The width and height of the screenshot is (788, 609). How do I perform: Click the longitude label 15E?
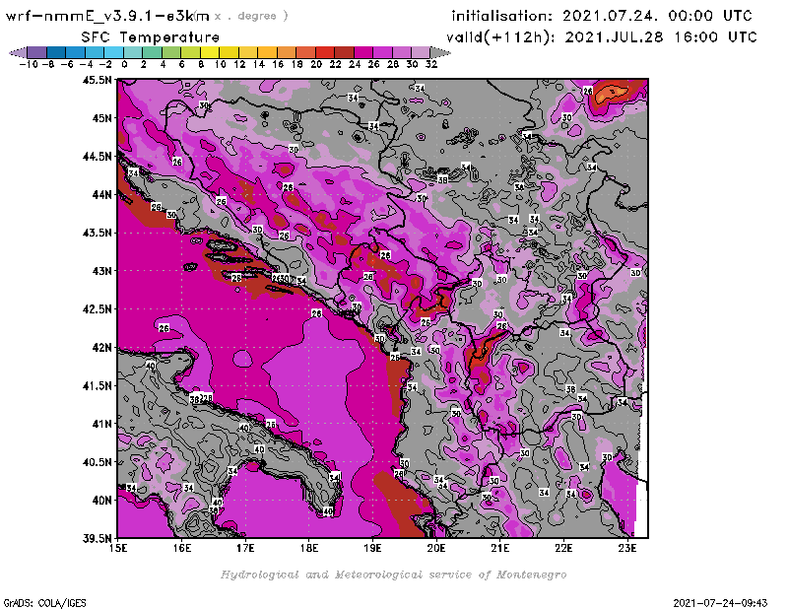(118, 548)
